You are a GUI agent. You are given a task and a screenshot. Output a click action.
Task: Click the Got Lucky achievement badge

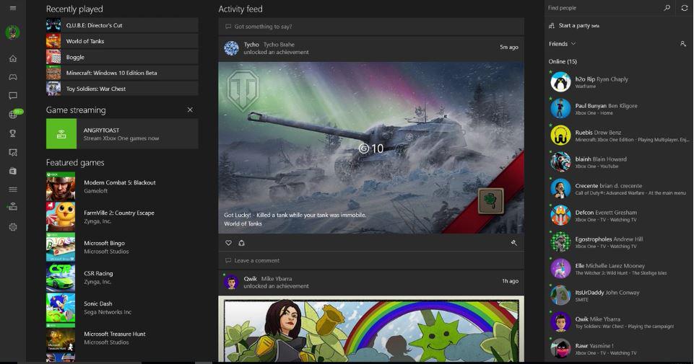(x=491, y=201)
